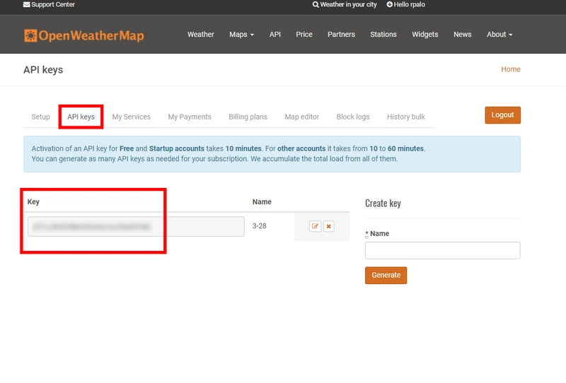This screenshot has width=566, height=383.
Task: Go to the Price page
Action: coord(304,34)
